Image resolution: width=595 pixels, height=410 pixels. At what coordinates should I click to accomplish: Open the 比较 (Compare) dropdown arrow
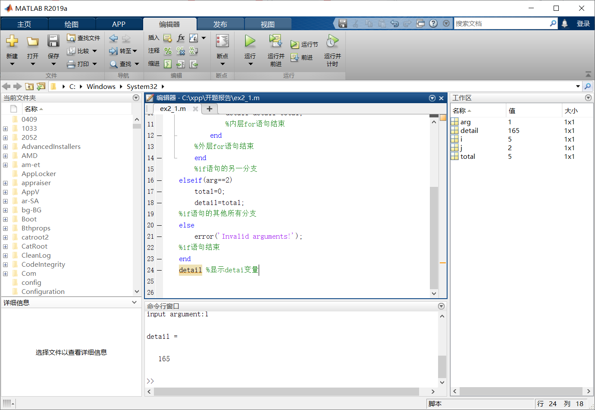[x=95, y=51]
